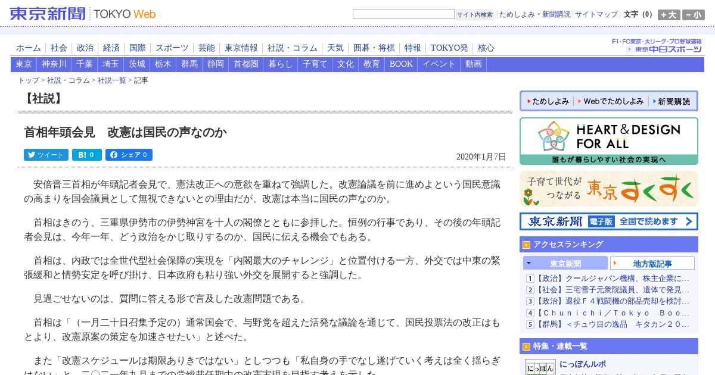The image size is (715, 375).
Task: Click ためしよみ in the subscription box
Action: click(547, 101)
